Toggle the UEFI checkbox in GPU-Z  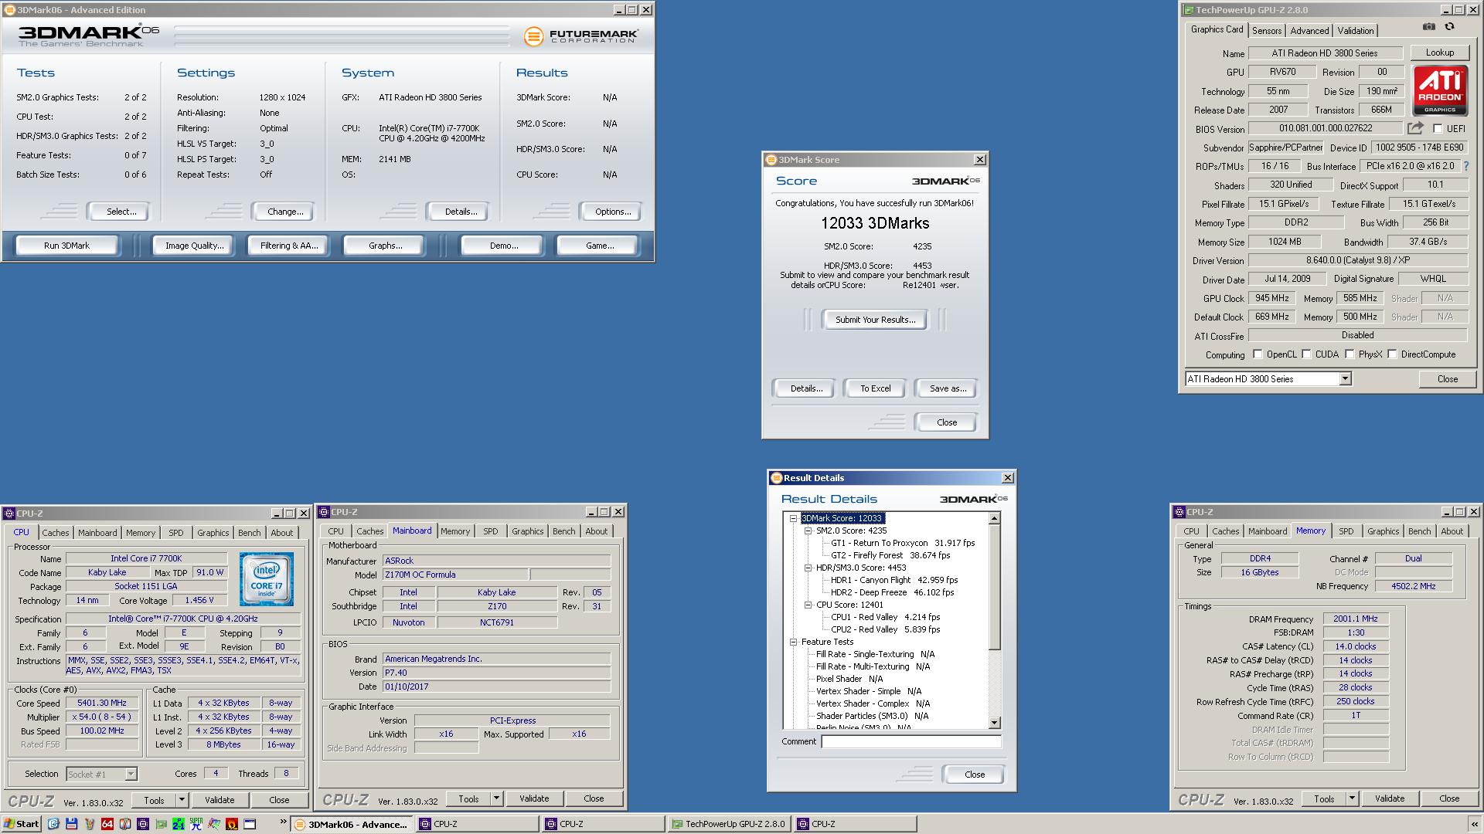coord(1438,129)
